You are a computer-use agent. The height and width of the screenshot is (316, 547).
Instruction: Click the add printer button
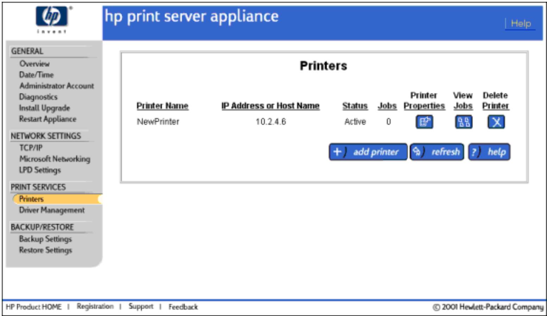(x=368, y=152)
